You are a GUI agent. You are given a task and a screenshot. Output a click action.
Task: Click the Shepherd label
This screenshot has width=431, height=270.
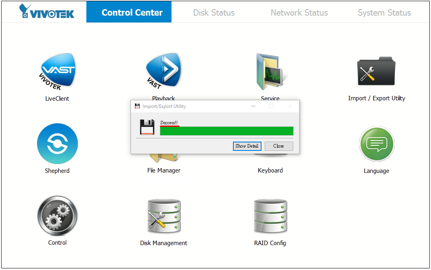[x=57, y=171]
